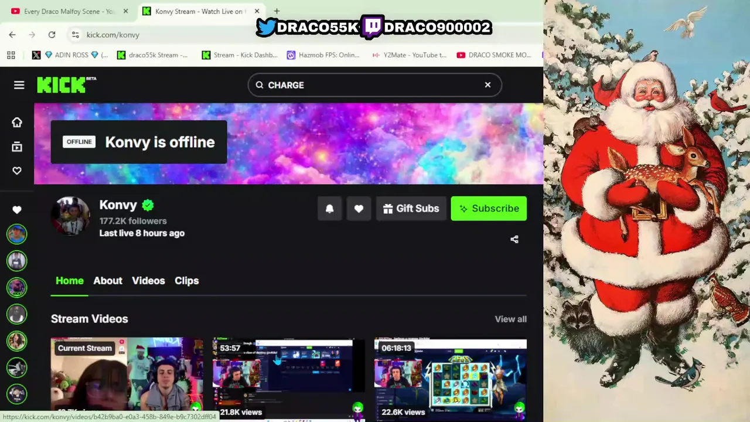Open the DRACO SMOKE MO bookmark
This screenshot has width=750, height=422.
click(494, 55)
